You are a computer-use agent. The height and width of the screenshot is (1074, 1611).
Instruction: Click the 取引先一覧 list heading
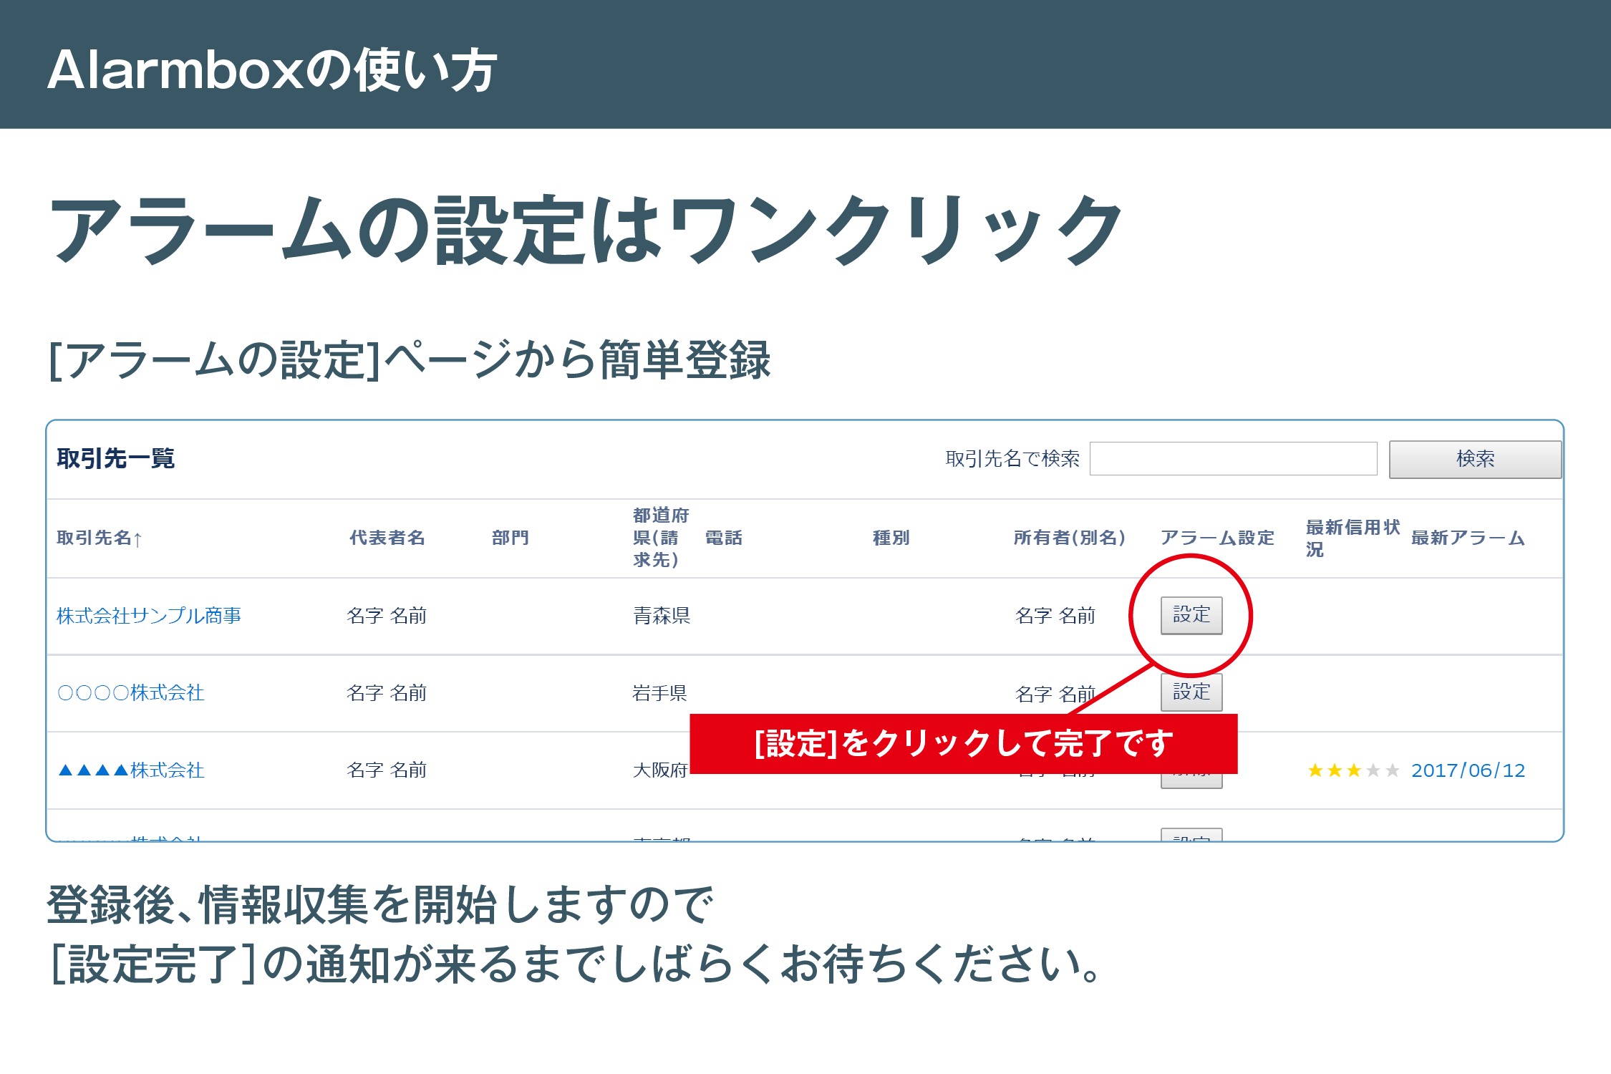pyautogui.click(x=116, y=459)
